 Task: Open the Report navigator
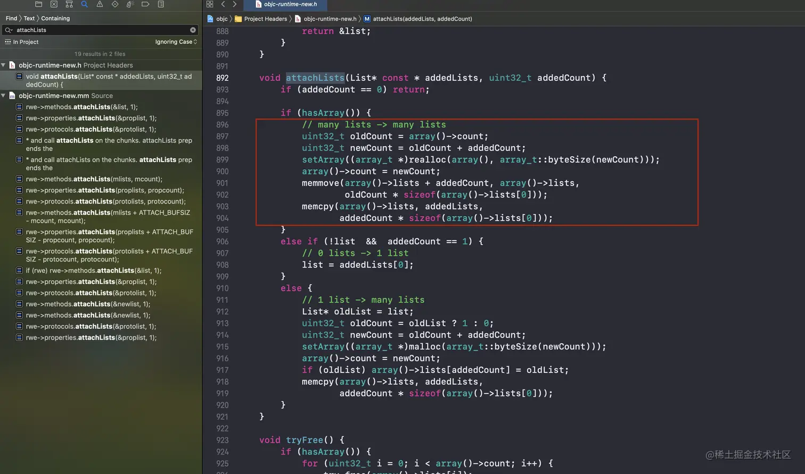tap(161, 4)
